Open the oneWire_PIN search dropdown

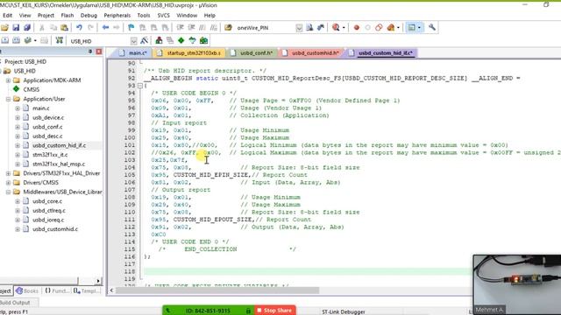(299, 28)
